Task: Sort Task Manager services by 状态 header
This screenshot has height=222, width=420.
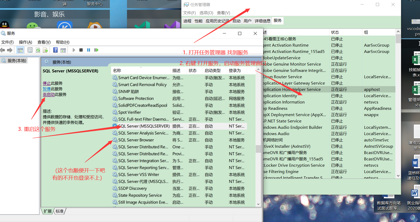Action: pos(345,32)
